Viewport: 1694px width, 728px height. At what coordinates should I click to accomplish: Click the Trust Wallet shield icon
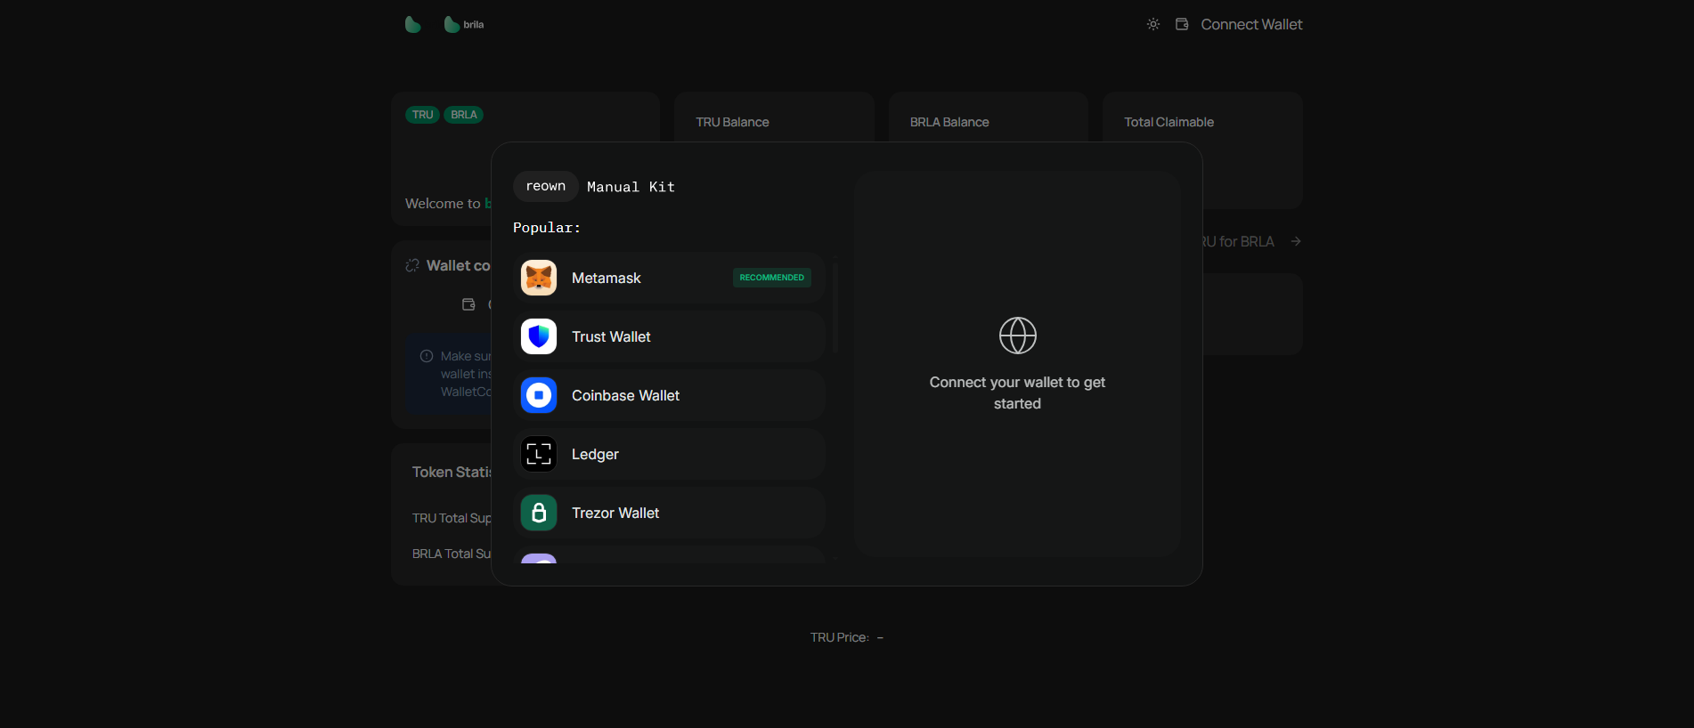(x=539, y=336)
